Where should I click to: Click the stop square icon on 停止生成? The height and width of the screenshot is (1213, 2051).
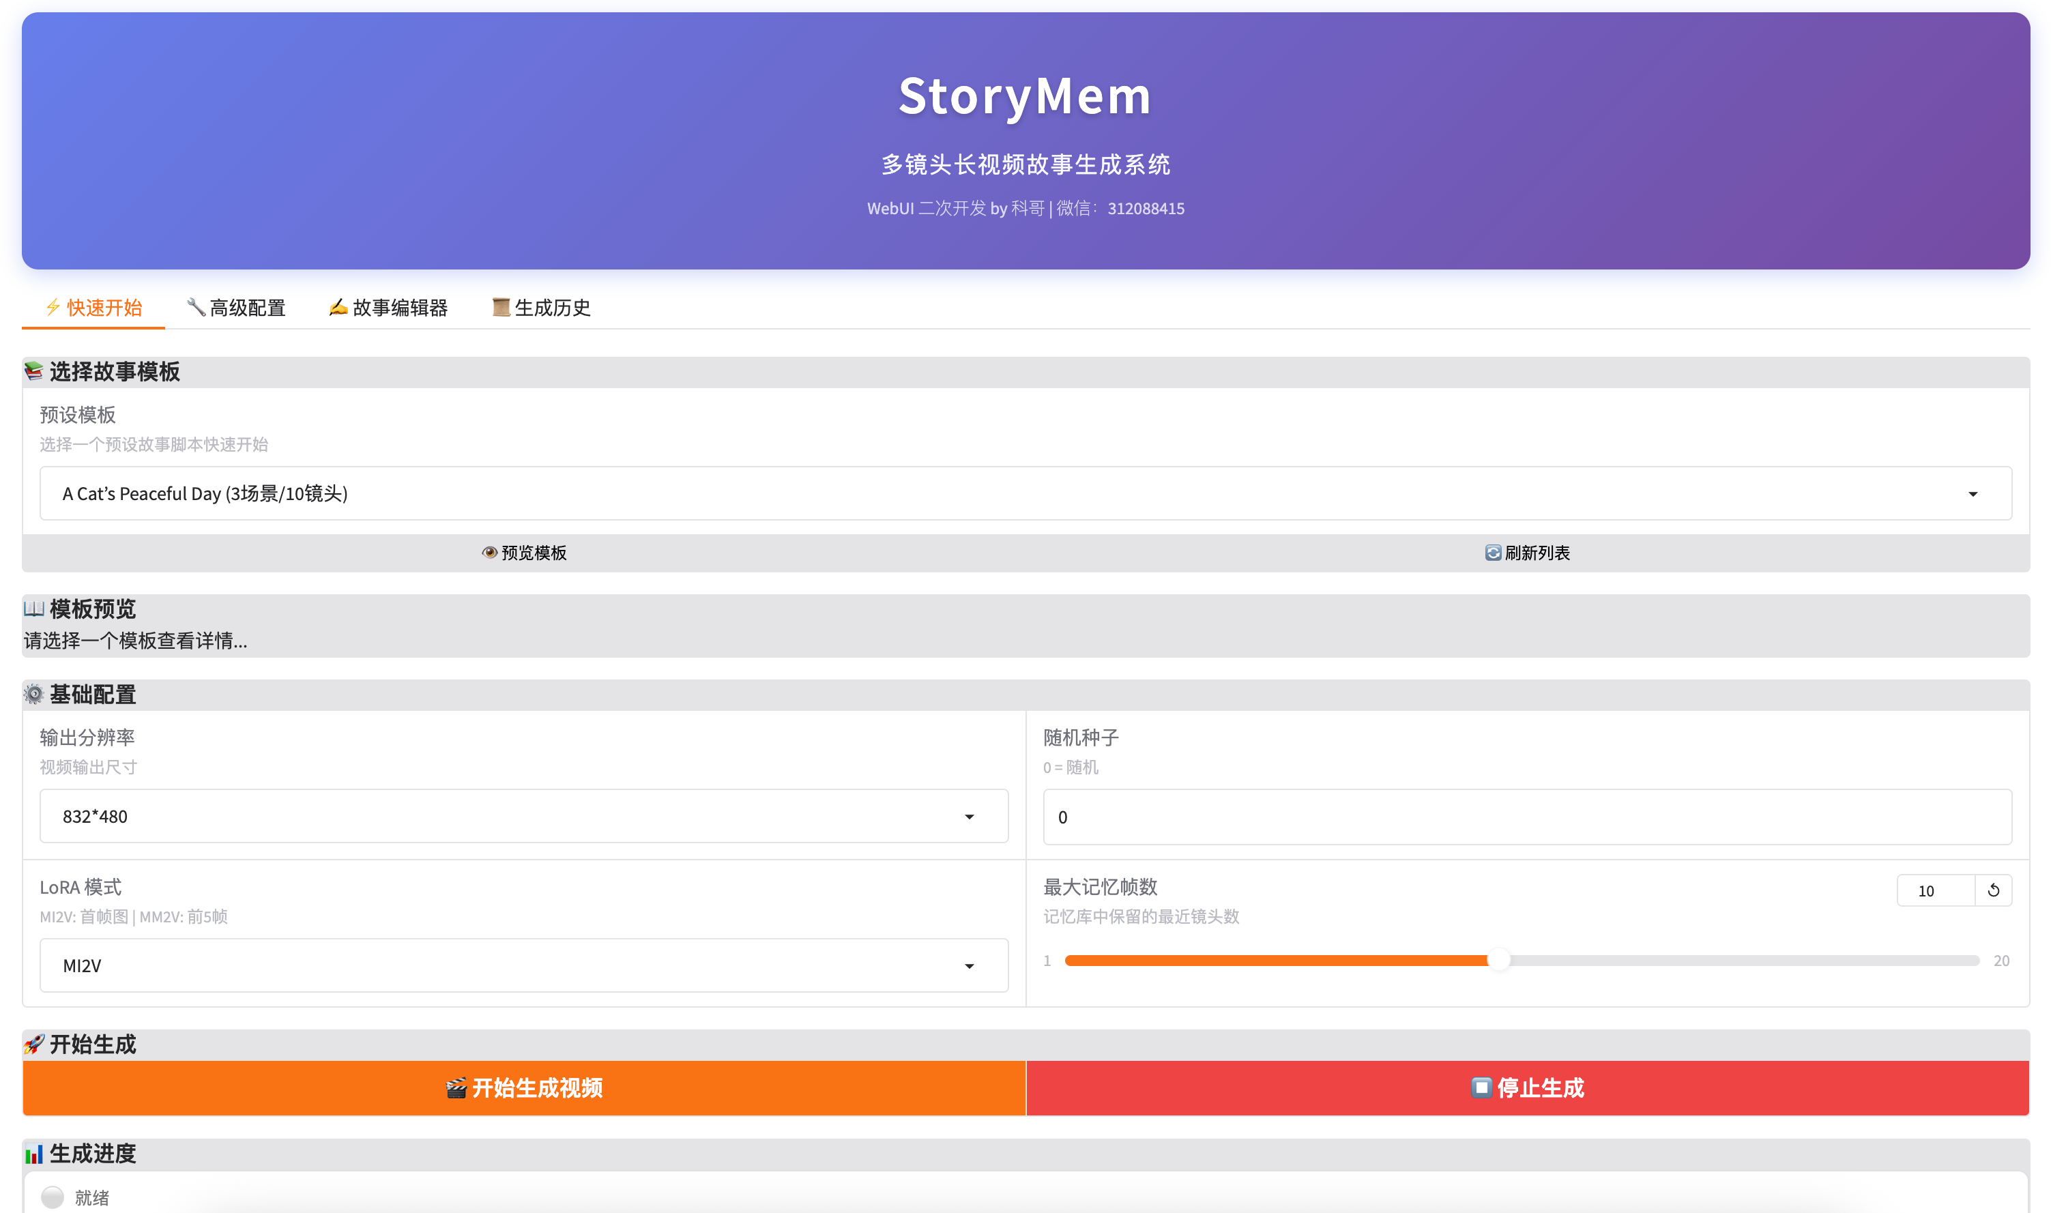tap(1481, 1087)
